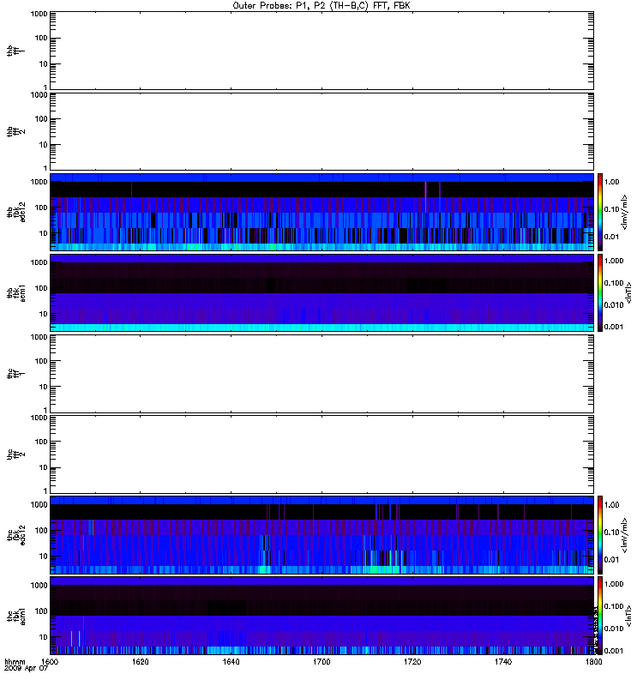Select the thc fbk scm1 spectrogram panel
This screenshot has height=686, width=643.
(321, 616)
